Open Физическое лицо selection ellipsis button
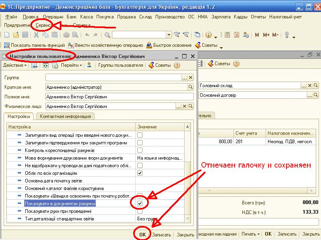The width and height of the screenshot is (321, 240). (x=179, y=106)
